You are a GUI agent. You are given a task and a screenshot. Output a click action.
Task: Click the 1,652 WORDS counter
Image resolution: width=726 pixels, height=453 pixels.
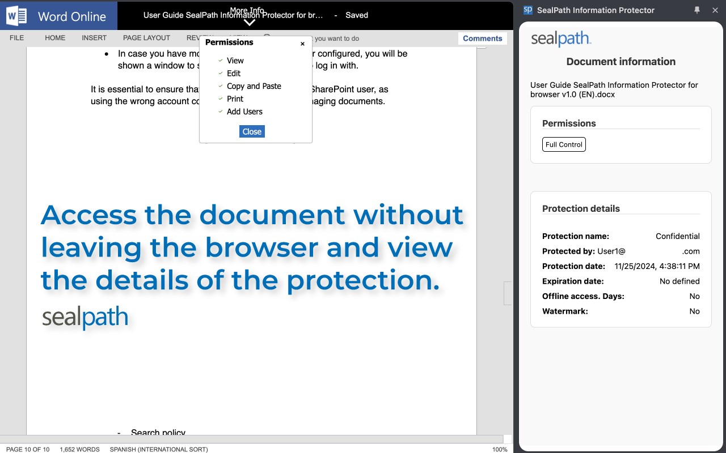point(79,449)
